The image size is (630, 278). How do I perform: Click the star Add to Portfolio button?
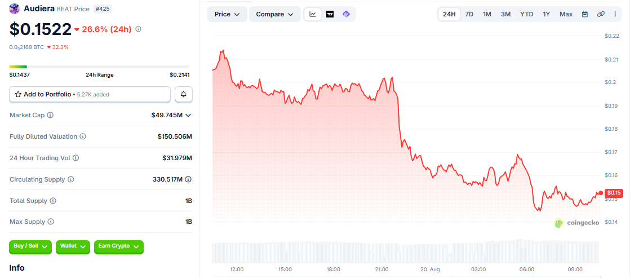90,94
